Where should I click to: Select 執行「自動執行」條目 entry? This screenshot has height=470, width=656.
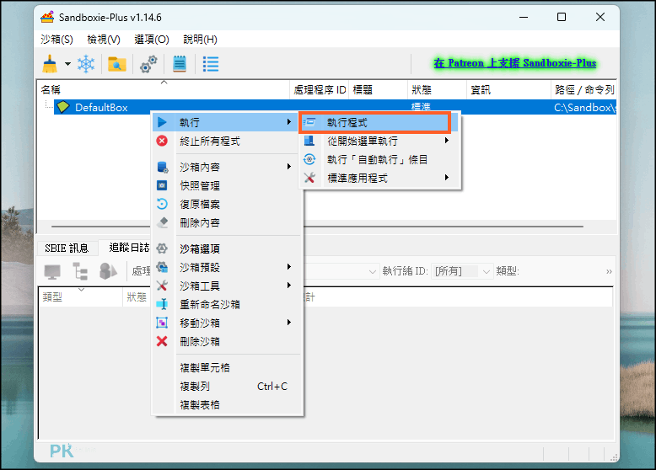point(380,159)
